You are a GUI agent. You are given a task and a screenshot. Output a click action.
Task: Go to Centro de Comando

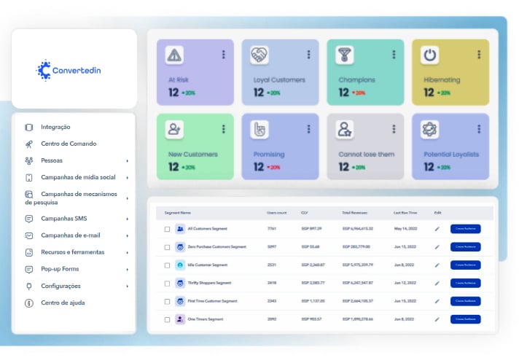[x=69, y=144]
